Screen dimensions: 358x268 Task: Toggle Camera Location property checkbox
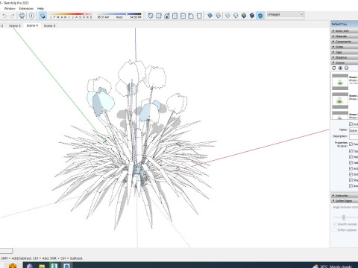tap(351, 144)
